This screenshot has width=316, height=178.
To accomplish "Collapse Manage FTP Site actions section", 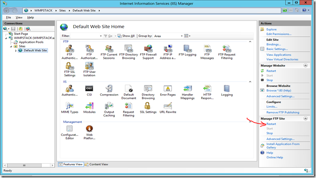I will pyautogui.click(x=306, y=118).
